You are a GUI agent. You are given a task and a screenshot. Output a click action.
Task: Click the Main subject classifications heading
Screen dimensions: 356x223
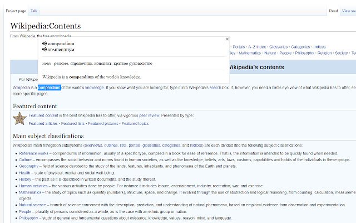48,136
